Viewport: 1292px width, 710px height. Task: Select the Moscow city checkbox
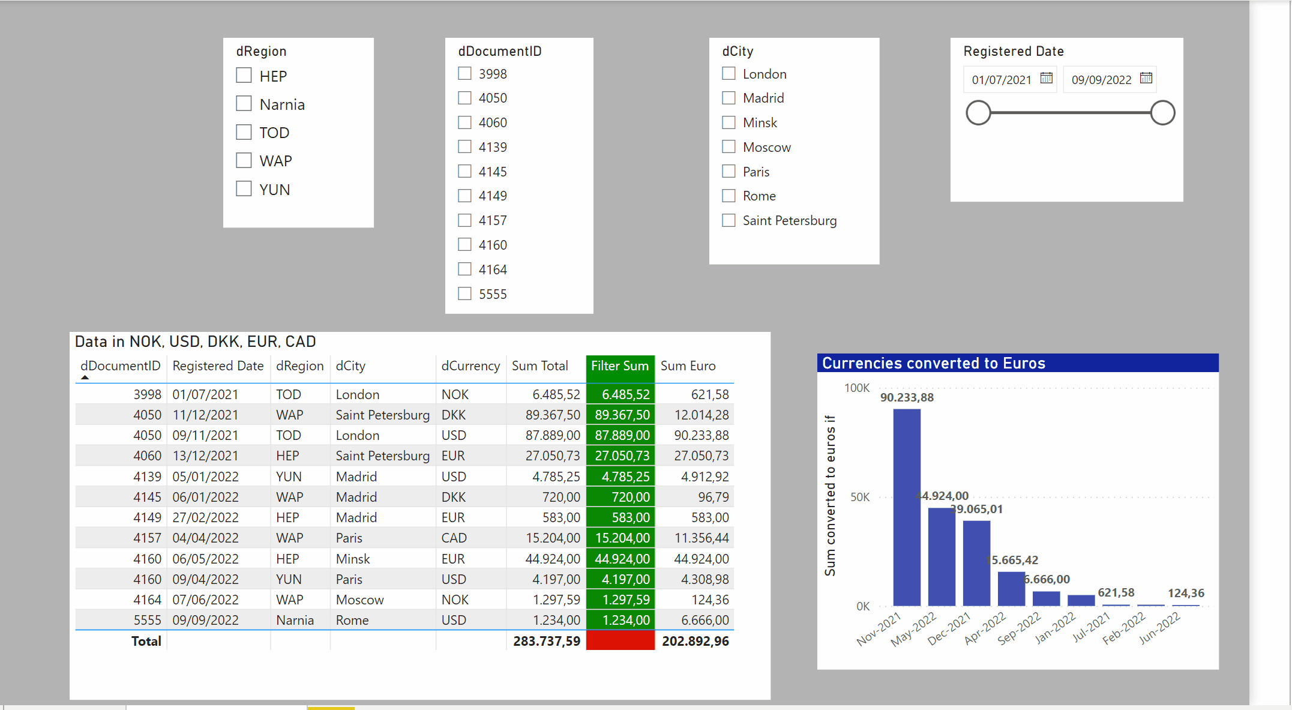(729, 147)
